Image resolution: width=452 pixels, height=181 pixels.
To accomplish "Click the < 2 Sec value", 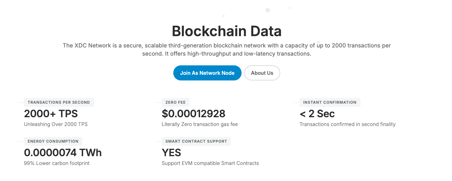I will [317, 113].
